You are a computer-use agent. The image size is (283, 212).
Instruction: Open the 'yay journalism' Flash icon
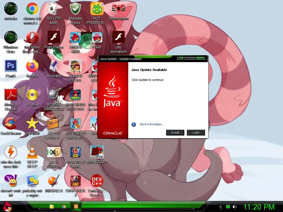(118, 37)
